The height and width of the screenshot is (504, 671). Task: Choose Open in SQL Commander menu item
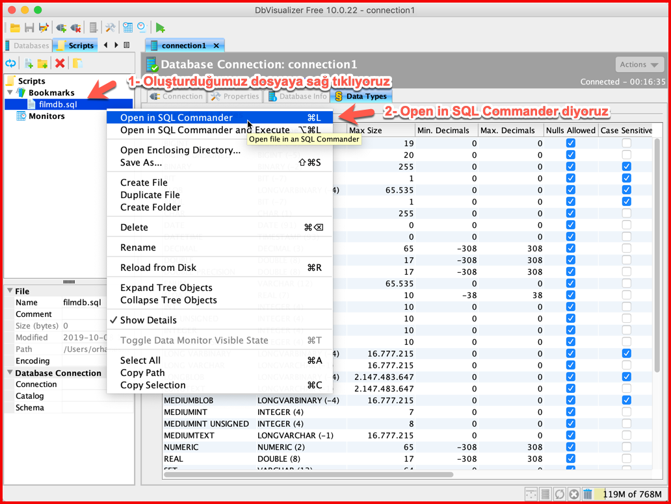pos(219,118)
